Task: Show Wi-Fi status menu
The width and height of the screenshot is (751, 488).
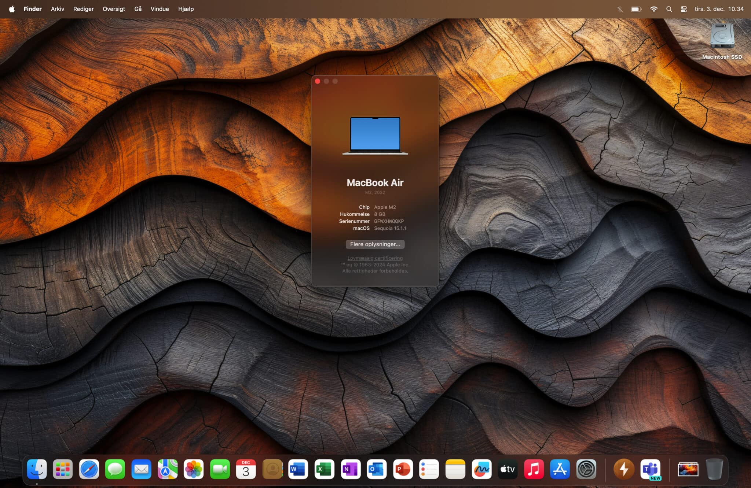Action: click(653, 9)
